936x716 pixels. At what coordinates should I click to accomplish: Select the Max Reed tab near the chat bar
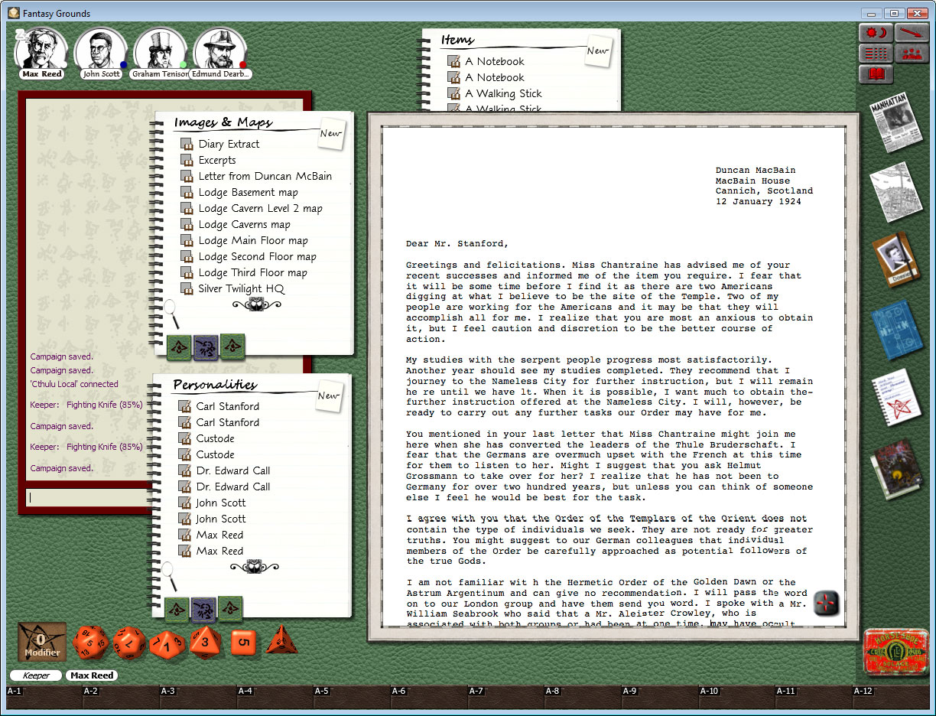[91, 675]
